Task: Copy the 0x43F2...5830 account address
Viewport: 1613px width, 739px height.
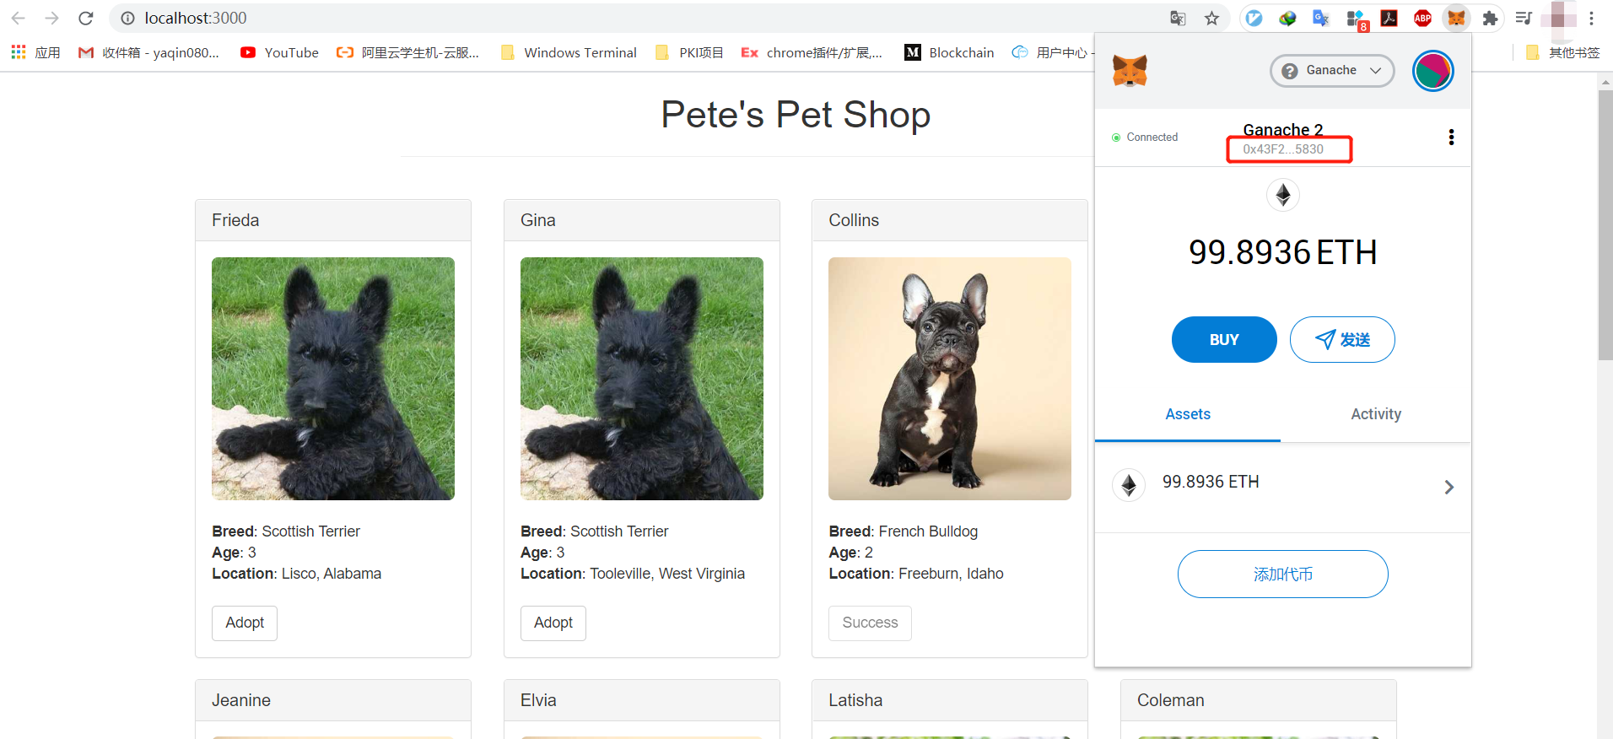Action: point(1283,149)
